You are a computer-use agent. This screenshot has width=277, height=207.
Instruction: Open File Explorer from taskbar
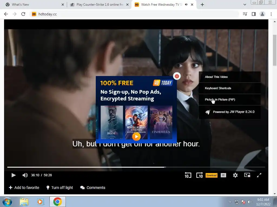[x=24, y=202]
